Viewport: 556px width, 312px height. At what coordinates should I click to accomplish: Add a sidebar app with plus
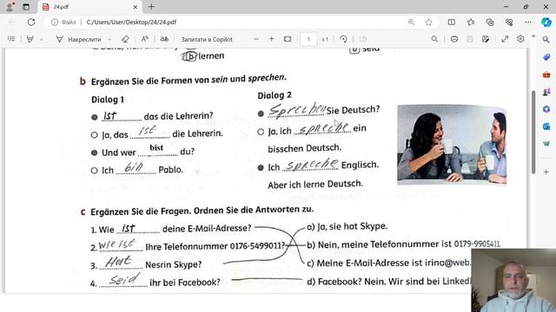[x=546, y=172]
